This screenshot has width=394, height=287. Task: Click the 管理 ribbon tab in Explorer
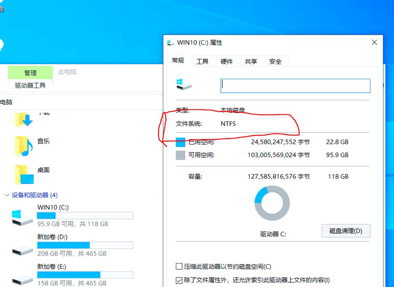point(30,73)
